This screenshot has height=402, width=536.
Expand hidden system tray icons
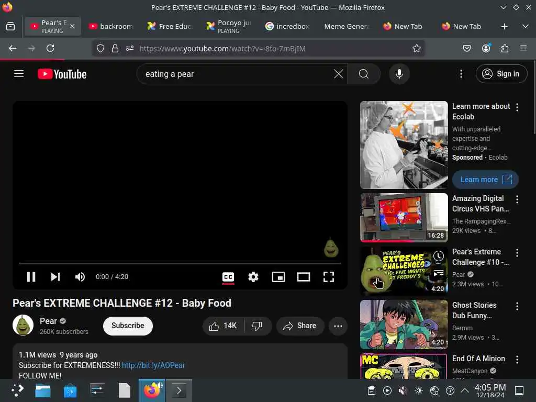[x=465, y=390]
